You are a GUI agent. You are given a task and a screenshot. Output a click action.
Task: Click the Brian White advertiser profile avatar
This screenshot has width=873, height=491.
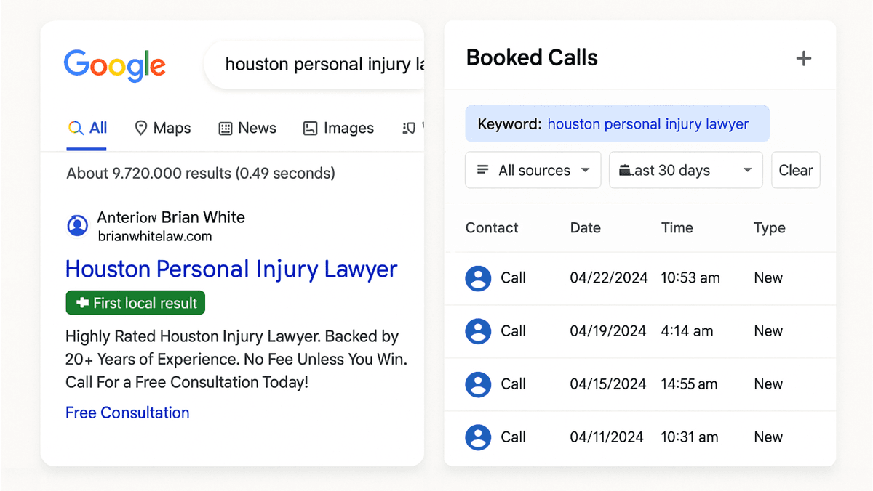coord(77,226)
